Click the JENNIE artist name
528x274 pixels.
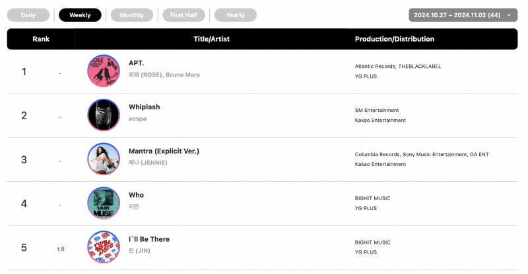(148, 163)
